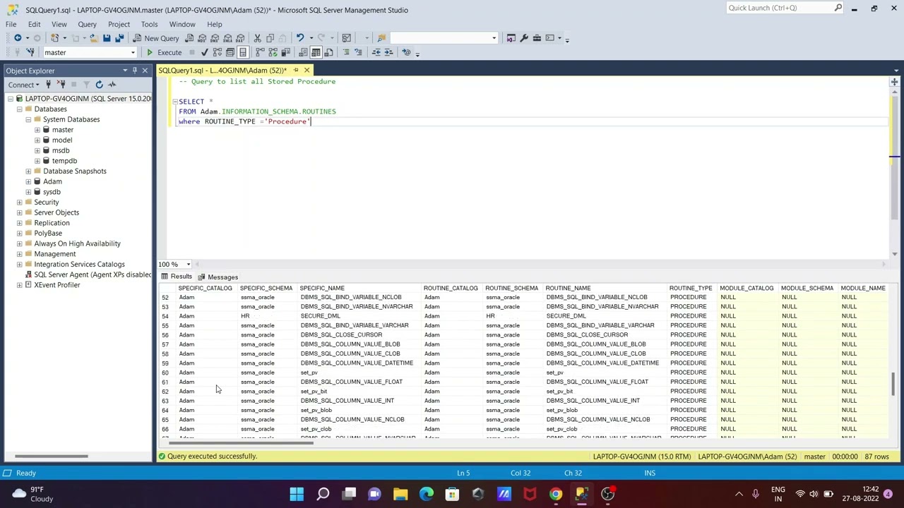The image size is (904, 508).
Task: Click the Cut scissors icon
Action: [x=258, y=38]
